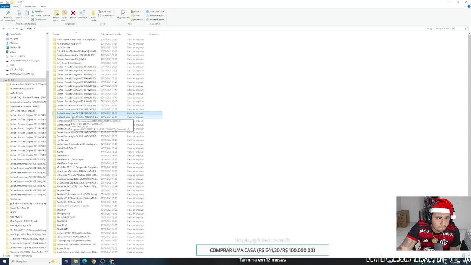
Task: Go back with the navigation back arrow
Action: (x=4, y=29)
